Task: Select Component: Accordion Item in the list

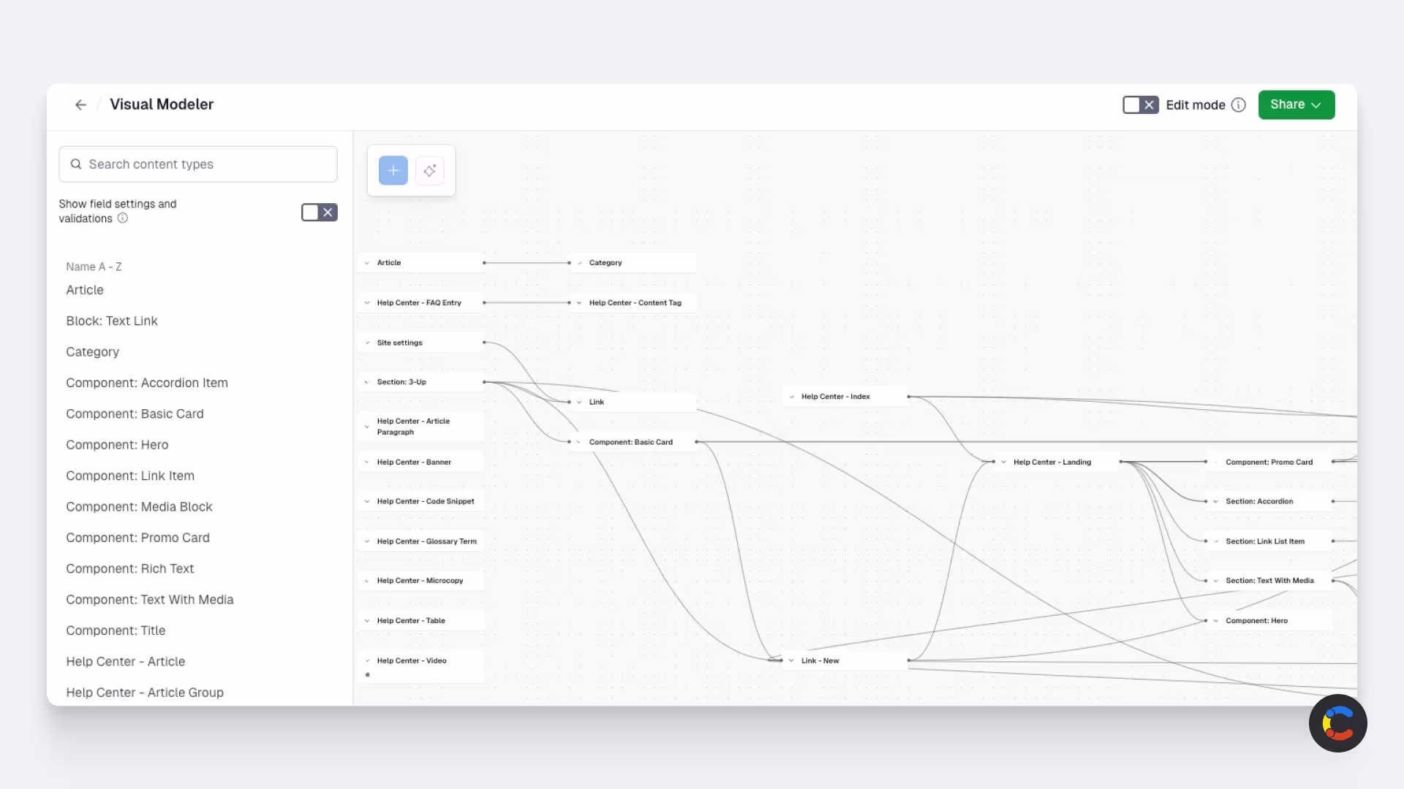Action: [147, 383]
